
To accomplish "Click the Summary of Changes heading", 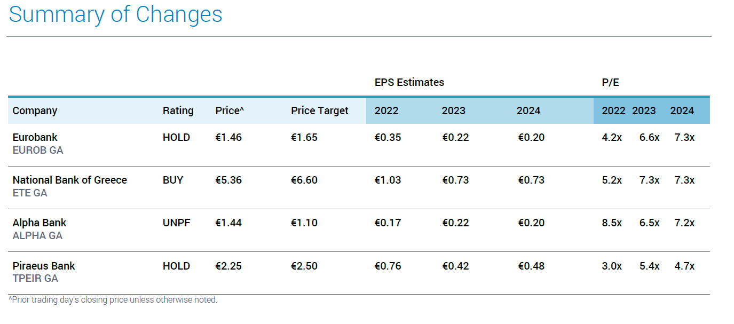I will 115,14.
